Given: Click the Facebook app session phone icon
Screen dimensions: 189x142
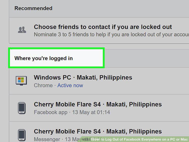Looking at the screenshot, I should [22, 108].
